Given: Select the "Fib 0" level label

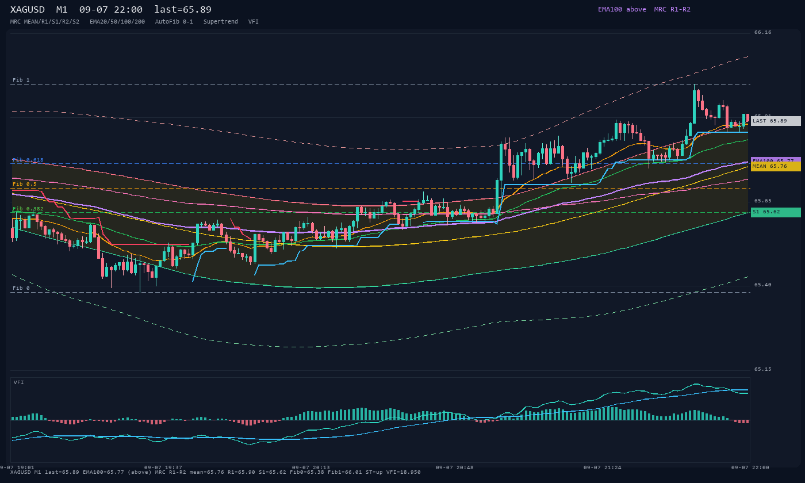Looking at the screenshot, I should click(x=21, y=288).
